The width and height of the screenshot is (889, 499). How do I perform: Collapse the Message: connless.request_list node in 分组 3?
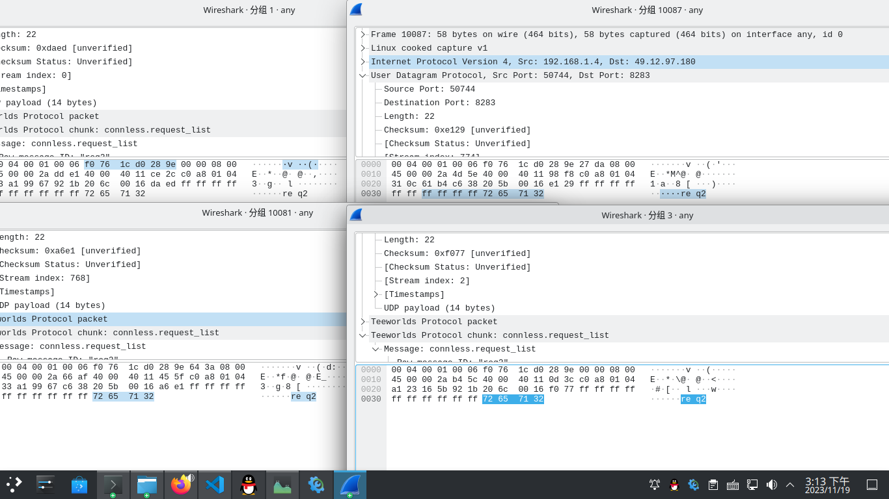tap(376, 349)
